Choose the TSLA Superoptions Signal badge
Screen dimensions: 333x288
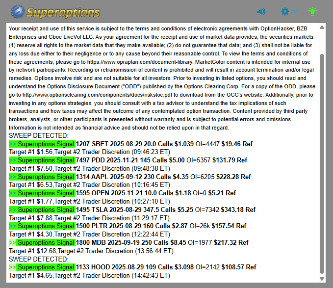(42, 209)
